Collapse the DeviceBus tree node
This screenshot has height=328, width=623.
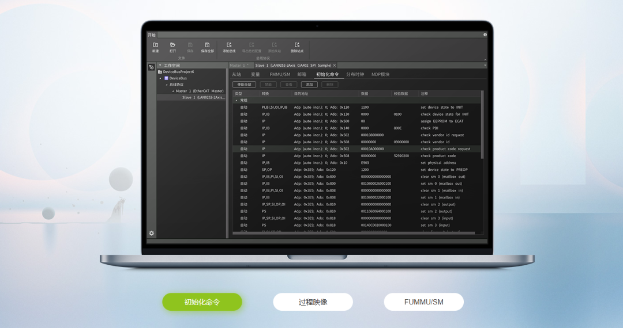point(161,78)
